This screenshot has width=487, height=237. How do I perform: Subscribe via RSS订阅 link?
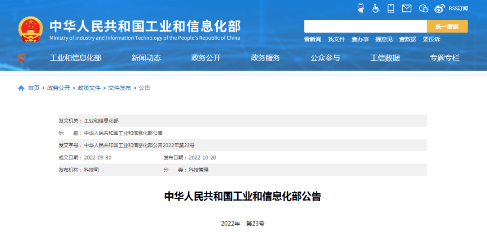458,9
